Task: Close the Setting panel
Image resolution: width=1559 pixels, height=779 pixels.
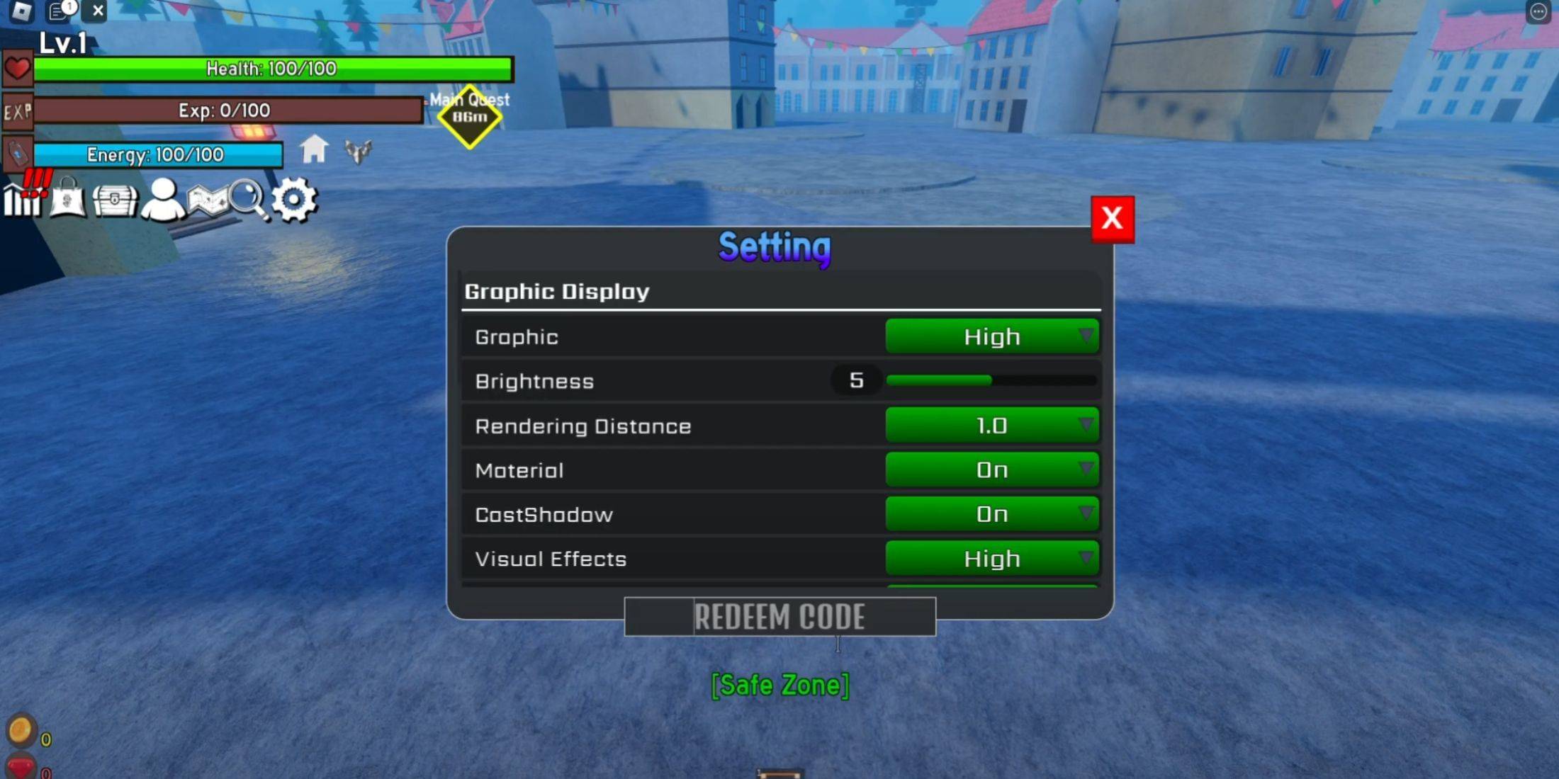Action: pyautogui.click(x=1112, y=217)
